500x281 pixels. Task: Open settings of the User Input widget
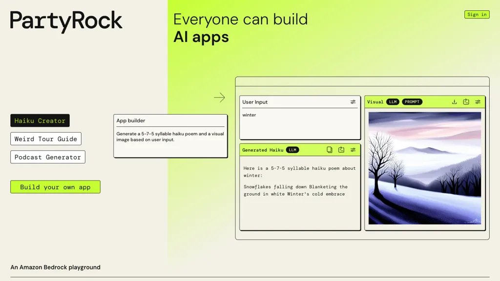click(x=353, y=102)
